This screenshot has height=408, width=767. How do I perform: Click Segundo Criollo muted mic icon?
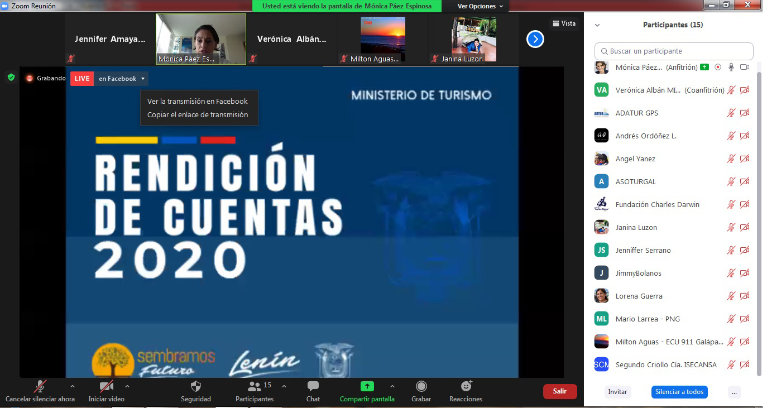[x=731, y=364]
